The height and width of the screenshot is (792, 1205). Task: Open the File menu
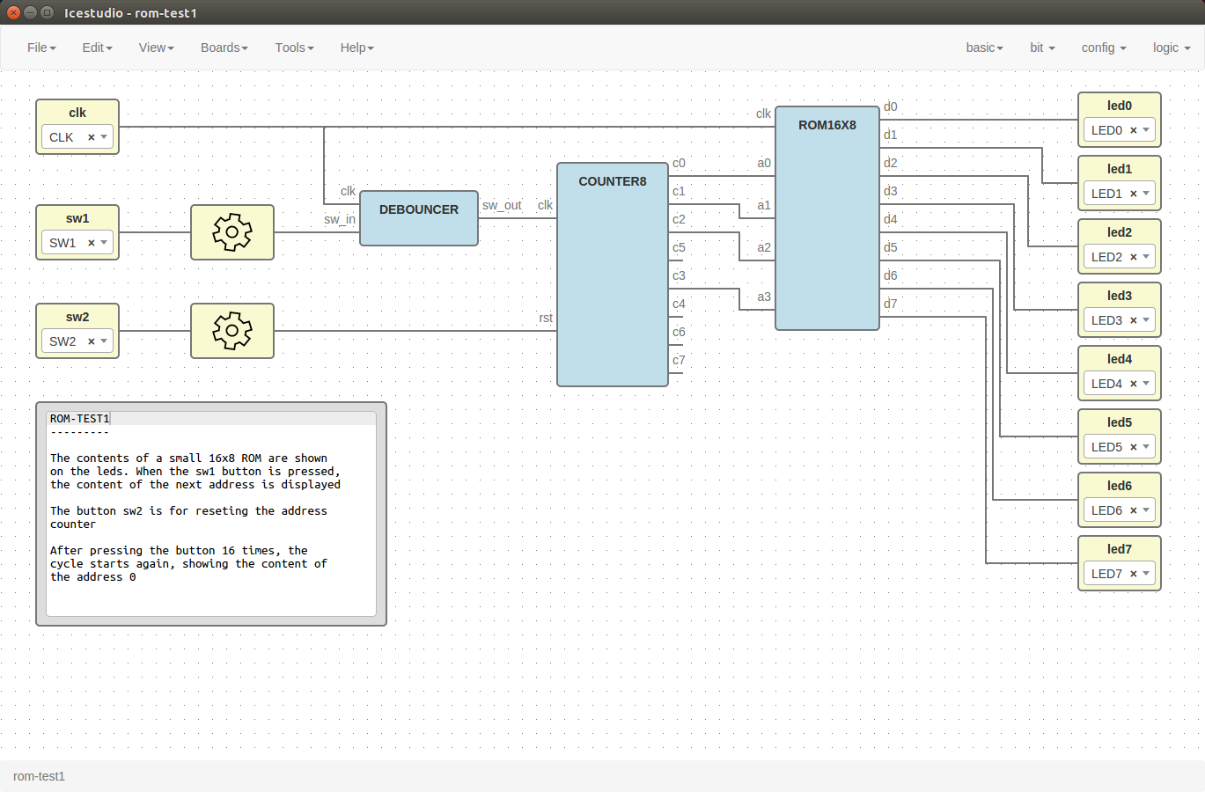40,48
